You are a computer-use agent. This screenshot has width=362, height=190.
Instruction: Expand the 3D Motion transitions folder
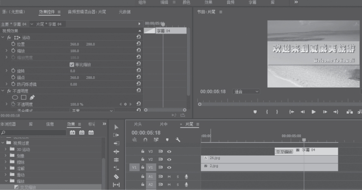click(6, 149)
